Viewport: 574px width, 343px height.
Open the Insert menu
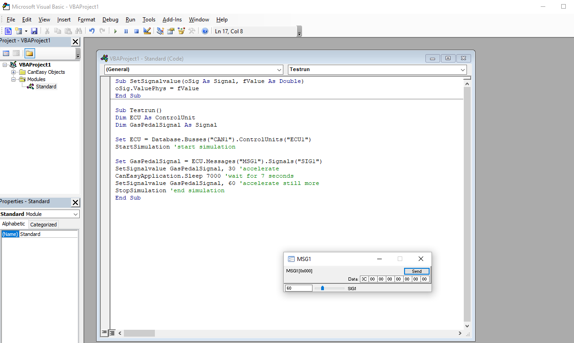[64, 20]
